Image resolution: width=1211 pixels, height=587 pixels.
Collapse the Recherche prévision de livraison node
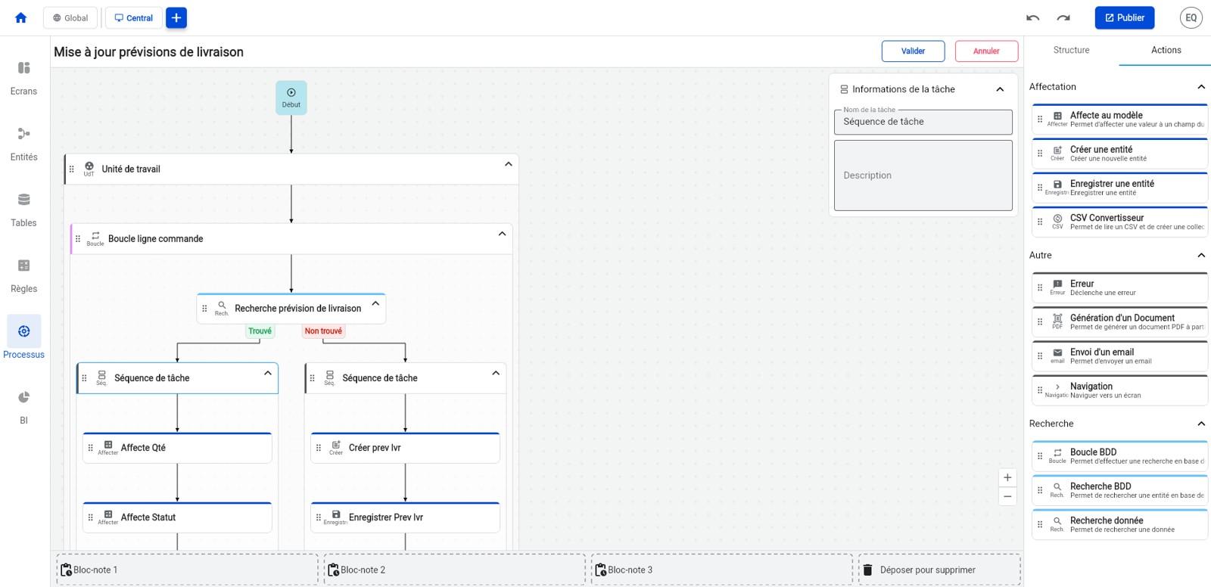click(x=375, y=303)
